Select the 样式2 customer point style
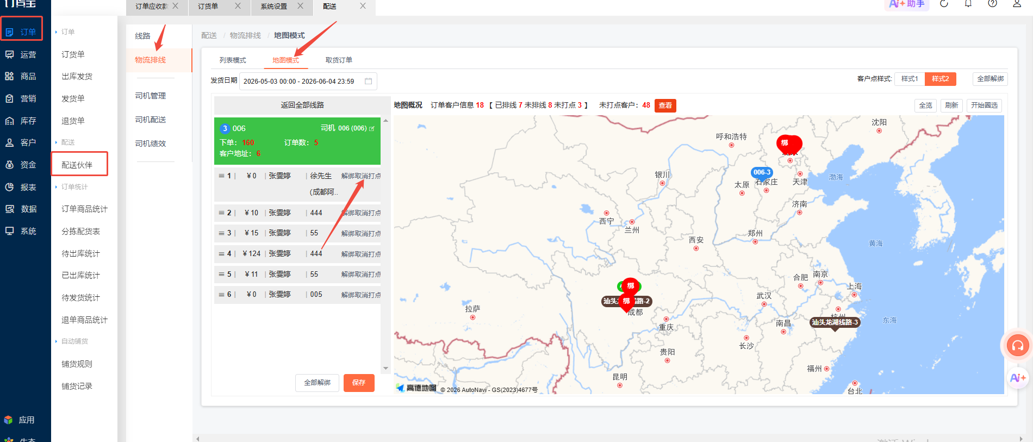Viewport: 1033px width, 442px height. pos(940,79)
